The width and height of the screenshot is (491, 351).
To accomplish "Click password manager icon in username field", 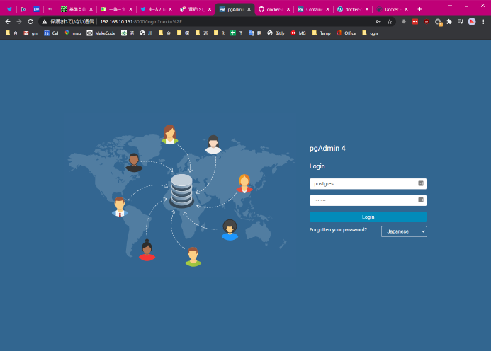I will click(421, 183).
